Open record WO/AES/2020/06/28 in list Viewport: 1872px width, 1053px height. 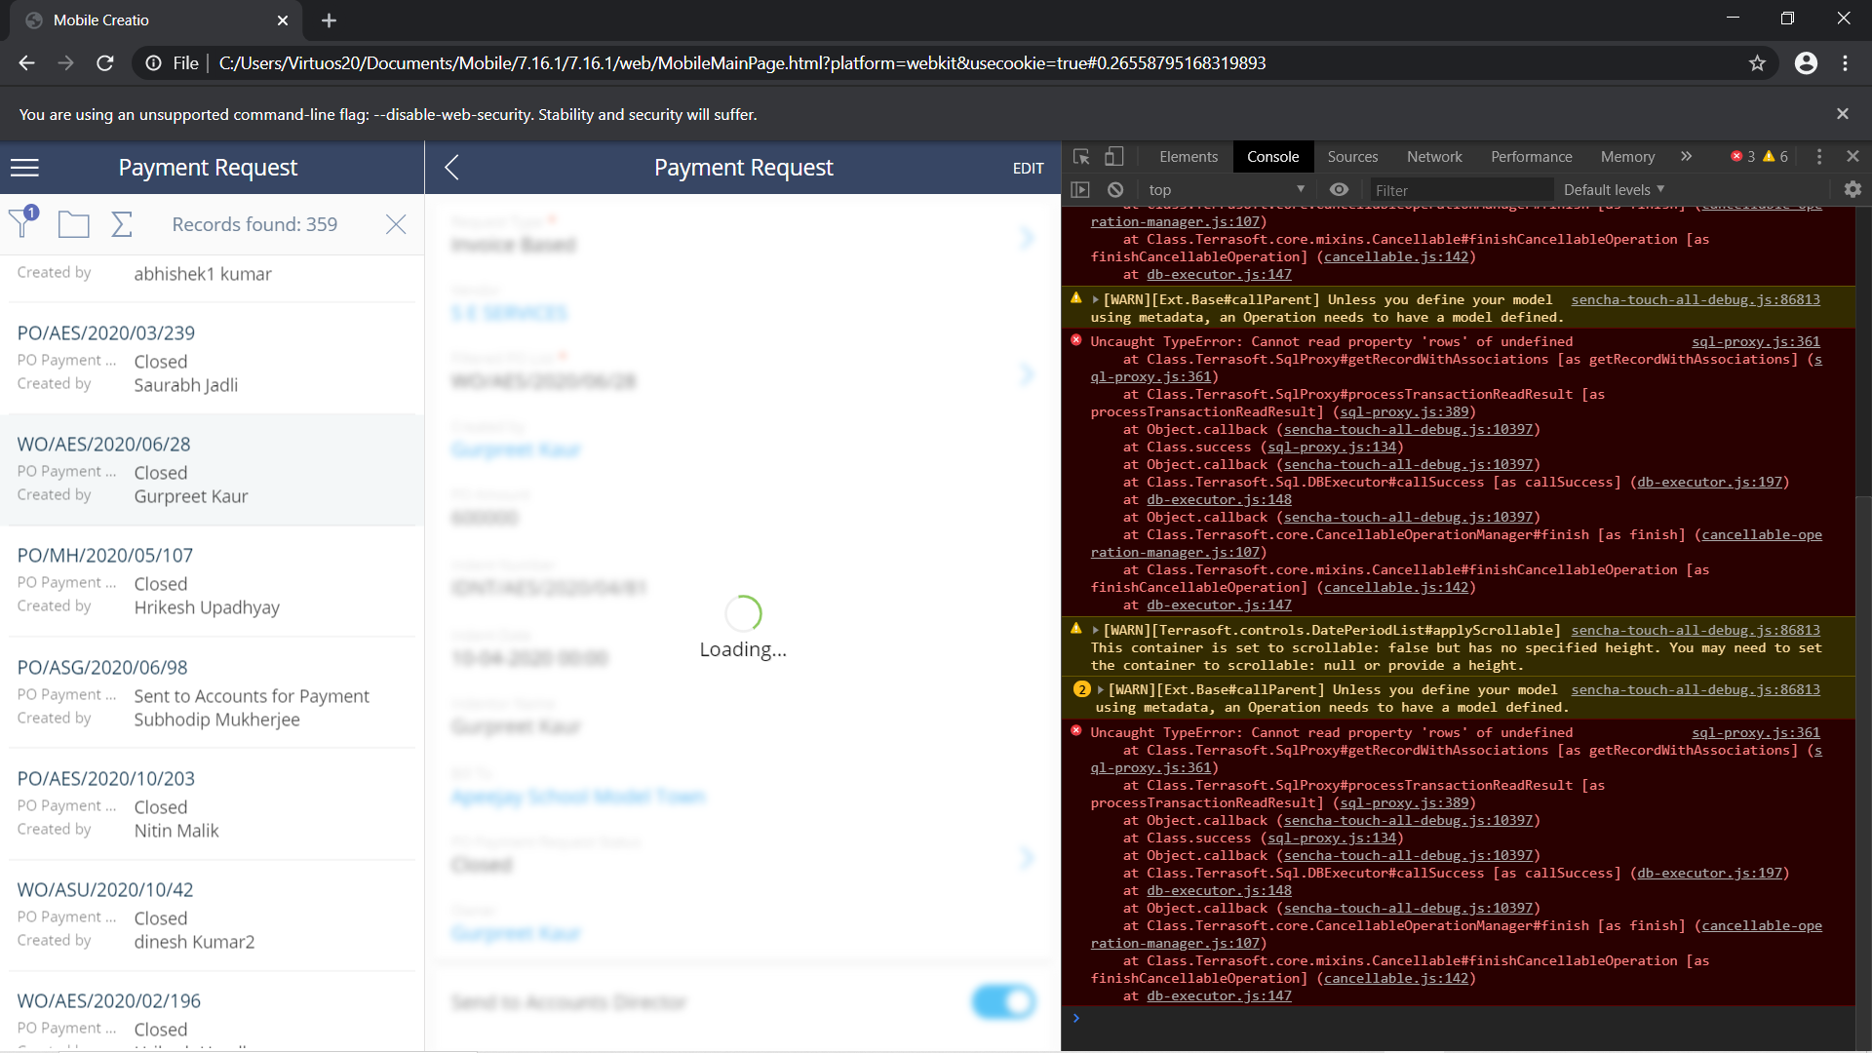point(212,470)
